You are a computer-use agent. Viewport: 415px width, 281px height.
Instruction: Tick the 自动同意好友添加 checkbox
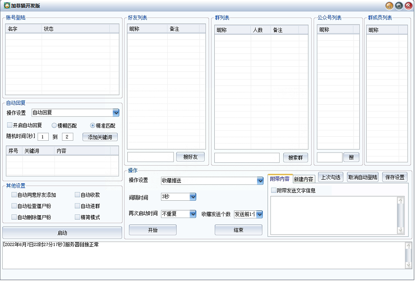coord(14,195)
